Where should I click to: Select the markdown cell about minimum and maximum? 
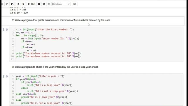coord(93,21)
